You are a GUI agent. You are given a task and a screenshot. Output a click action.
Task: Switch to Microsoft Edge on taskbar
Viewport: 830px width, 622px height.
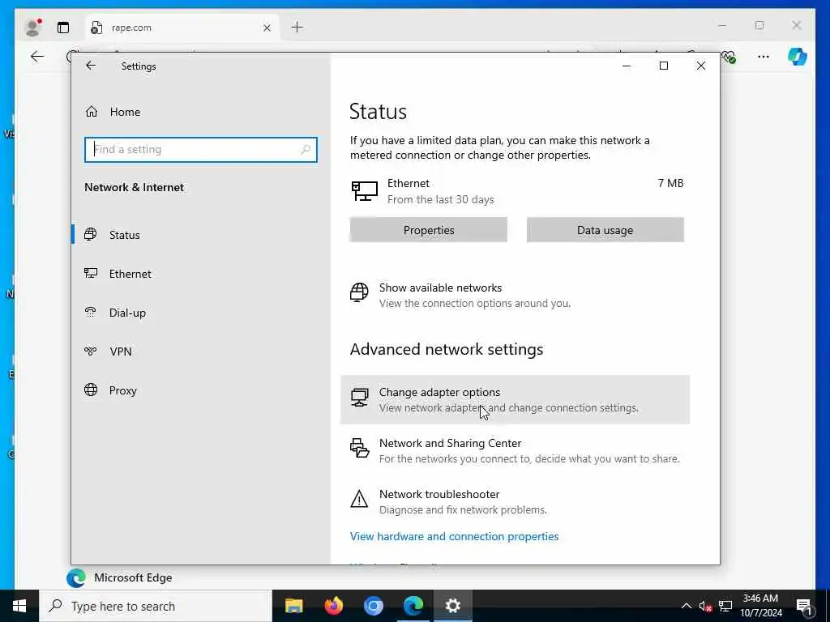pyautogui.click(x=413, y=606)
